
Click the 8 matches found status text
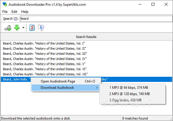click(135, 118)
